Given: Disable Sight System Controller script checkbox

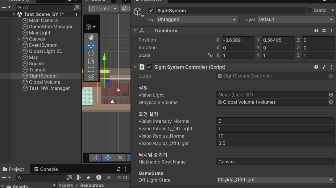Looking at the screenshot, I should pyautogui.click(x=149, y=67).
